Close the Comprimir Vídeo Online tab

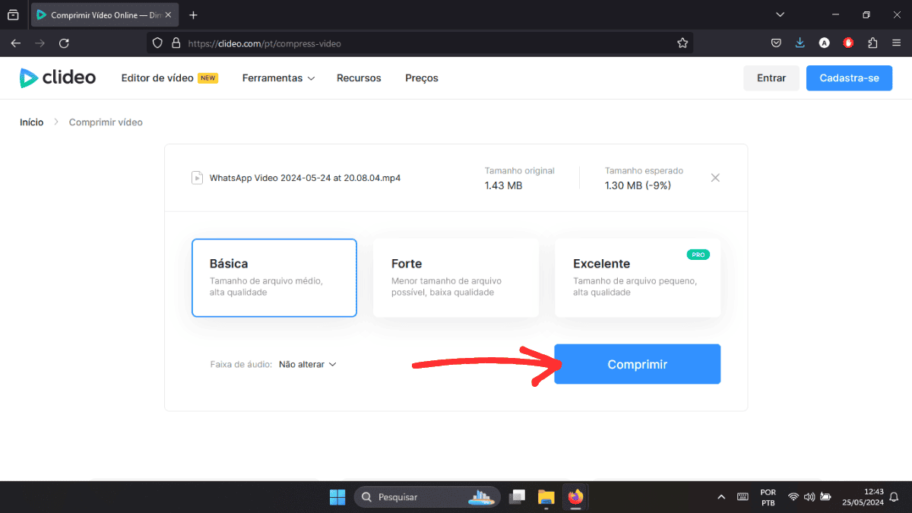(168, 14)
